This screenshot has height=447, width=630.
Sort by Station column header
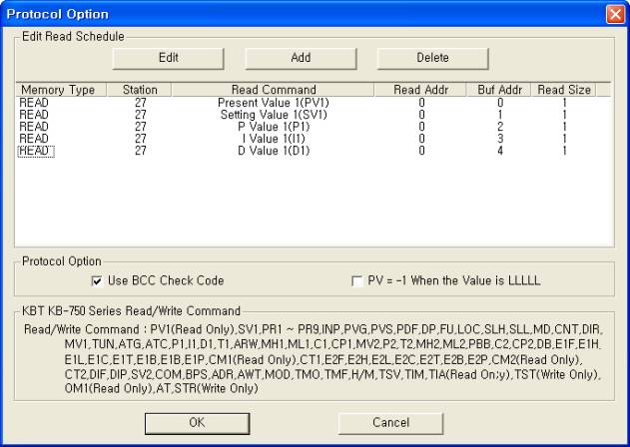(139, 90)
